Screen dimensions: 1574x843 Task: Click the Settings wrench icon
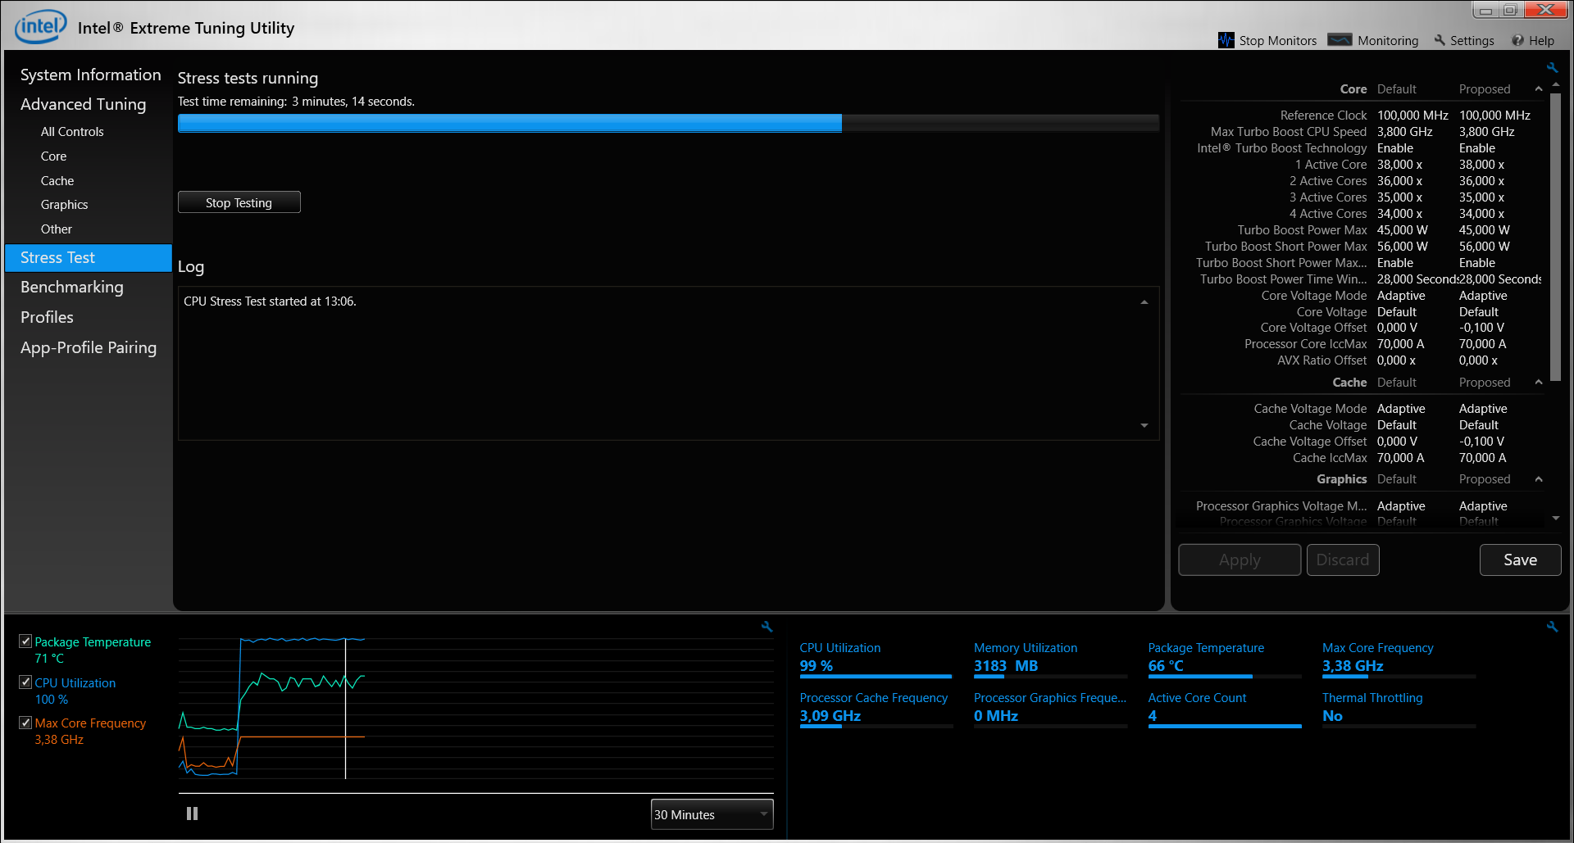(1440, 40)
